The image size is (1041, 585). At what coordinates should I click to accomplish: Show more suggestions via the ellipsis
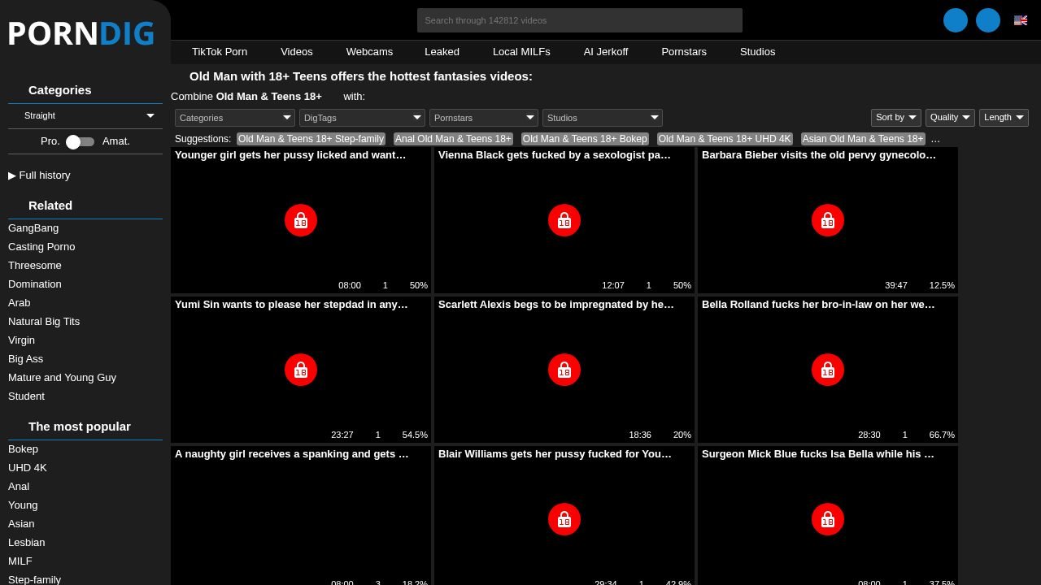tap(935, 139)
